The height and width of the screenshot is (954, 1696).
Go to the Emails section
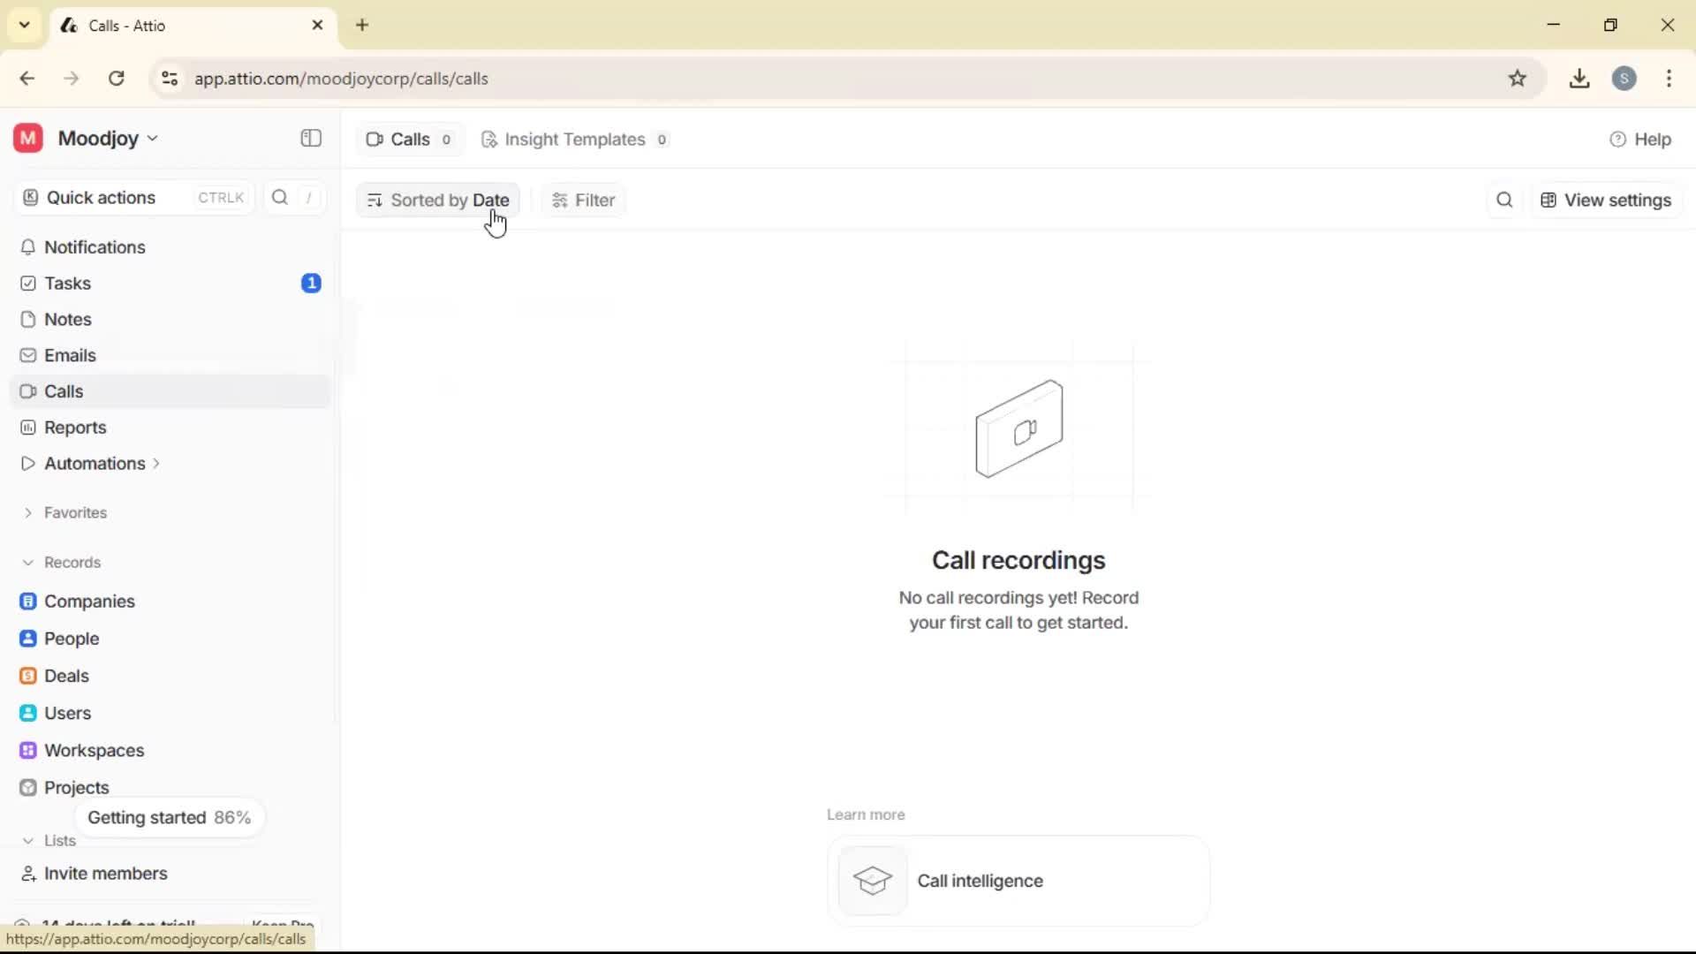tap(71, 355)
